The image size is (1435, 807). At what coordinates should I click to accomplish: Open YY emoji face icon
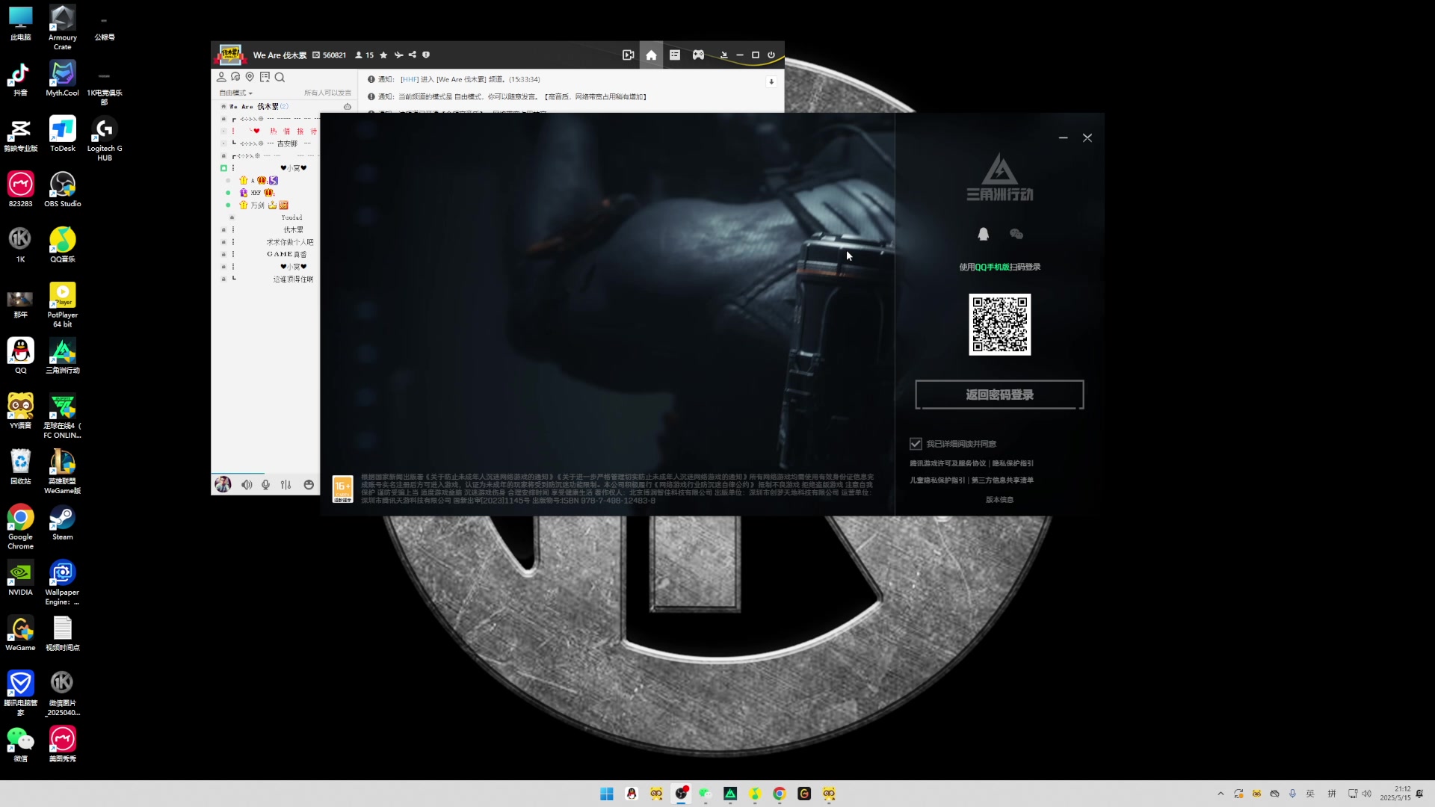click(x=309, y=485)
